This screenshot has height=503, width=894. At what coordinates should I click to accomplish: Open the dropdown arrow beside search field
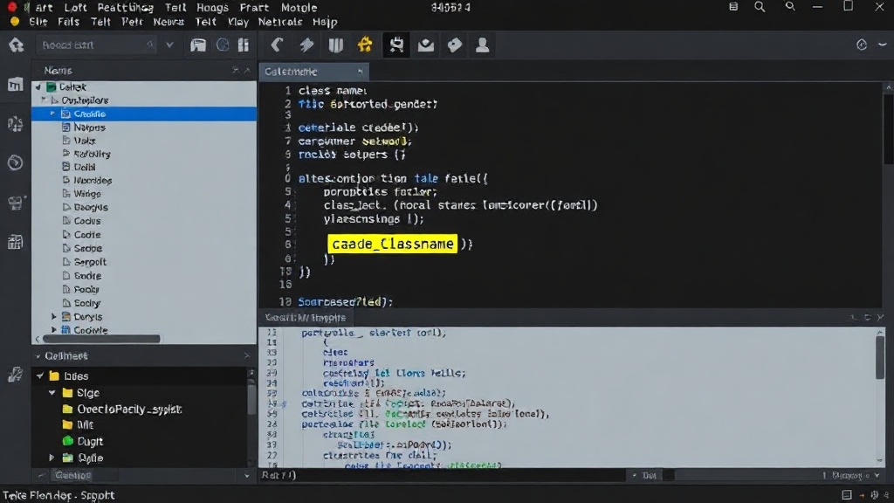tap(169, 45)
